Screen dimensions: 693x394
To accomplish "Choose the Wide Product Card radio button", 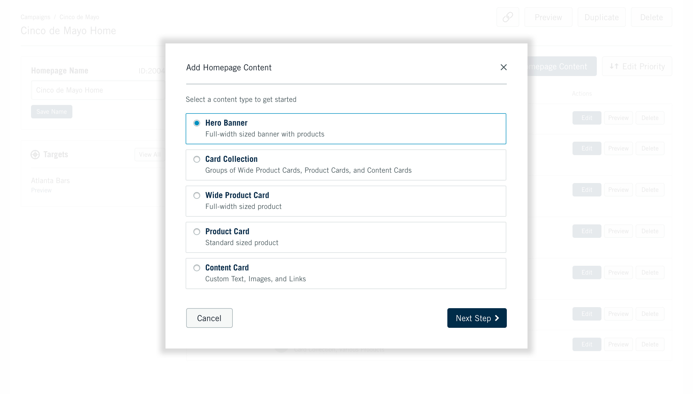I will [x=197, y=195].
